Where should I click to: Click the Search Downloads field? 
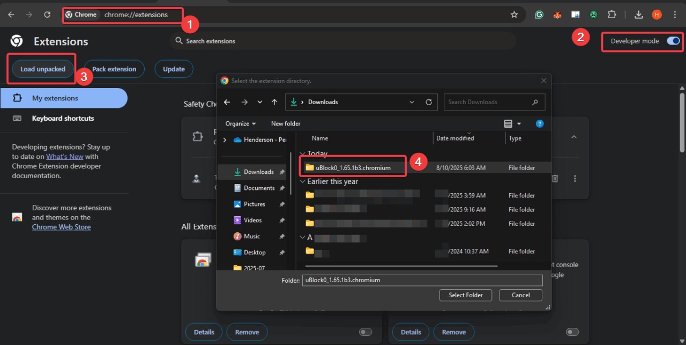coord(488,102)
